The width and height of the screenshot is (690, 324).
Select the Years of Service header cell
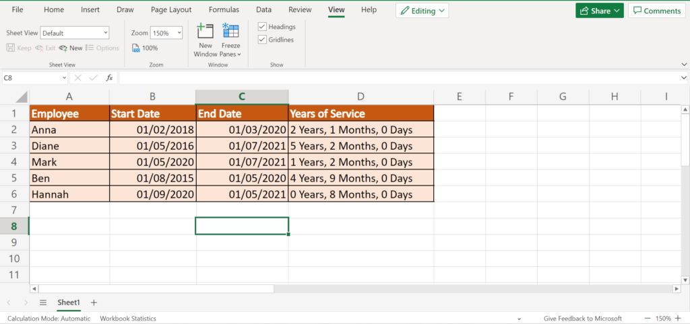click(x=360, y=114)
